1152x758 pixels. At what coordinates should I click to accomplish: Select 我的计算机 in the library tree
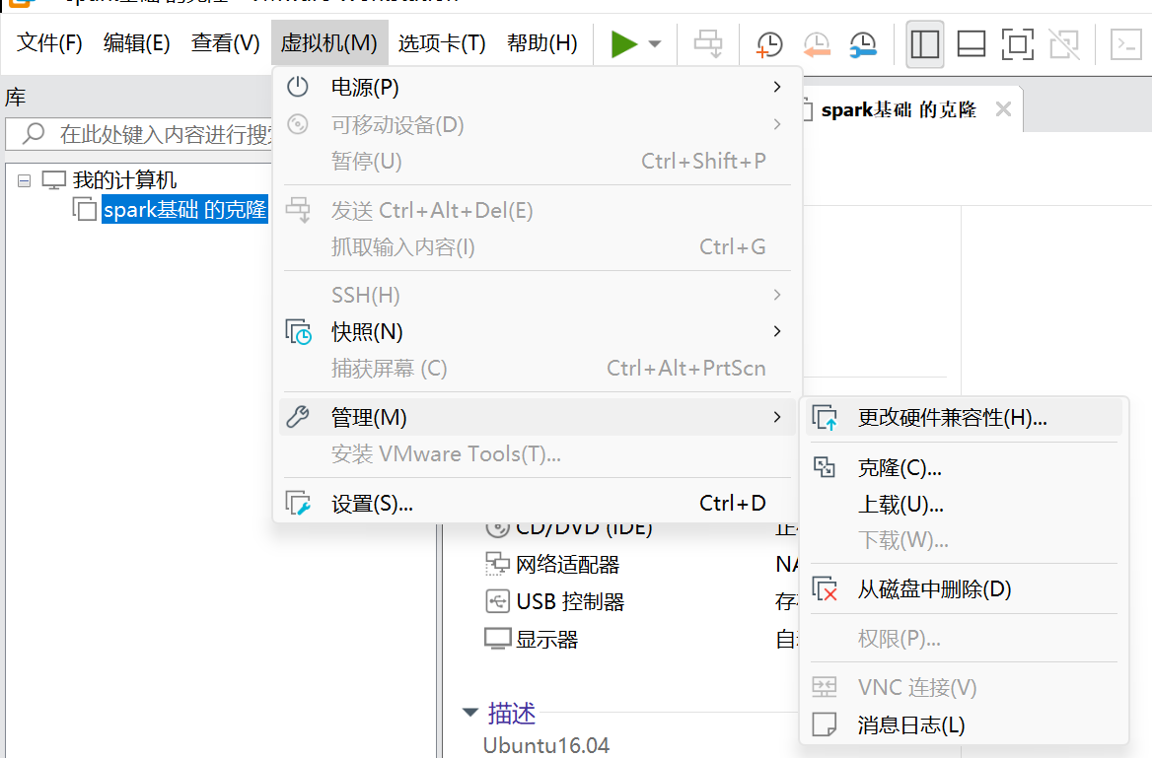124,180
